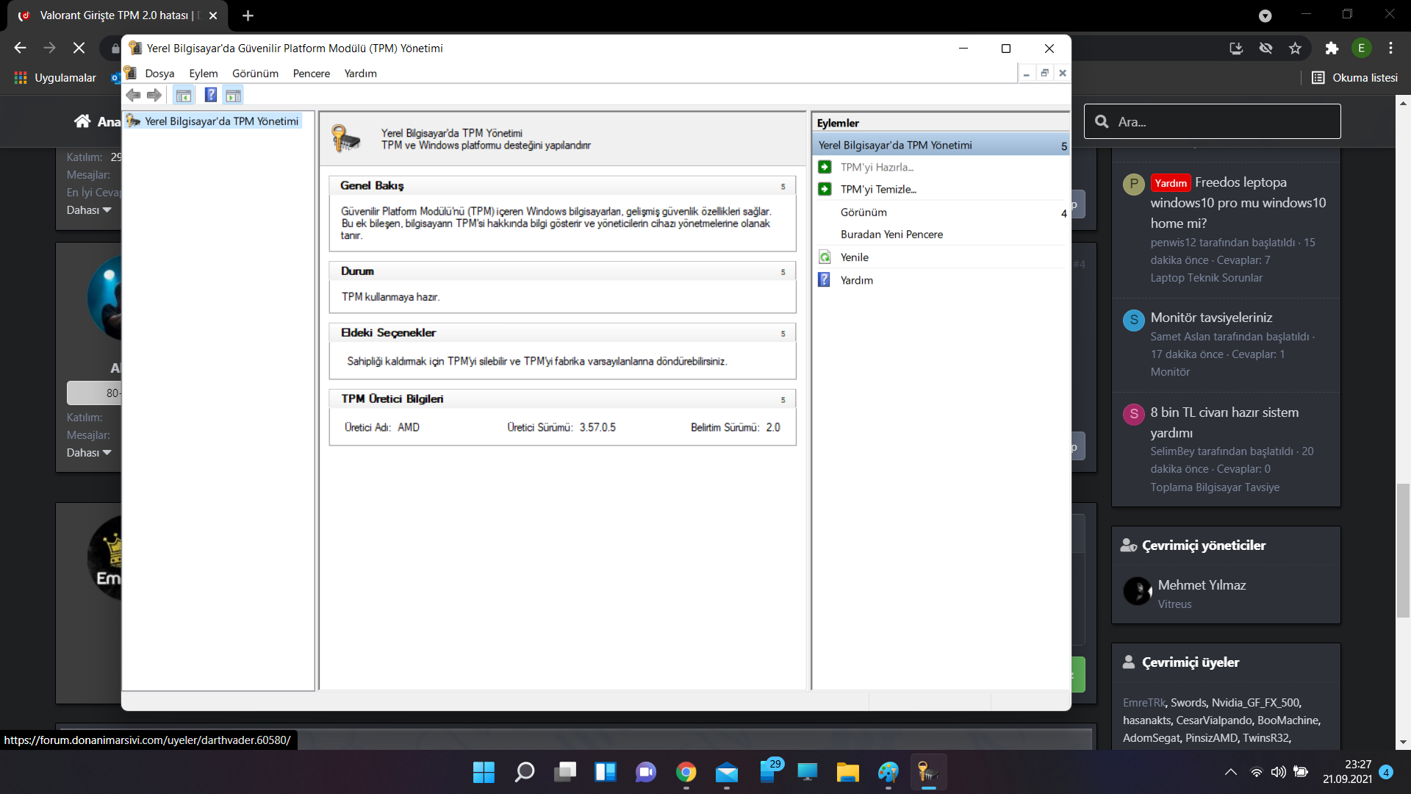
Task: Click the Ara search field on forum
Action: [x=1212, y=121]
